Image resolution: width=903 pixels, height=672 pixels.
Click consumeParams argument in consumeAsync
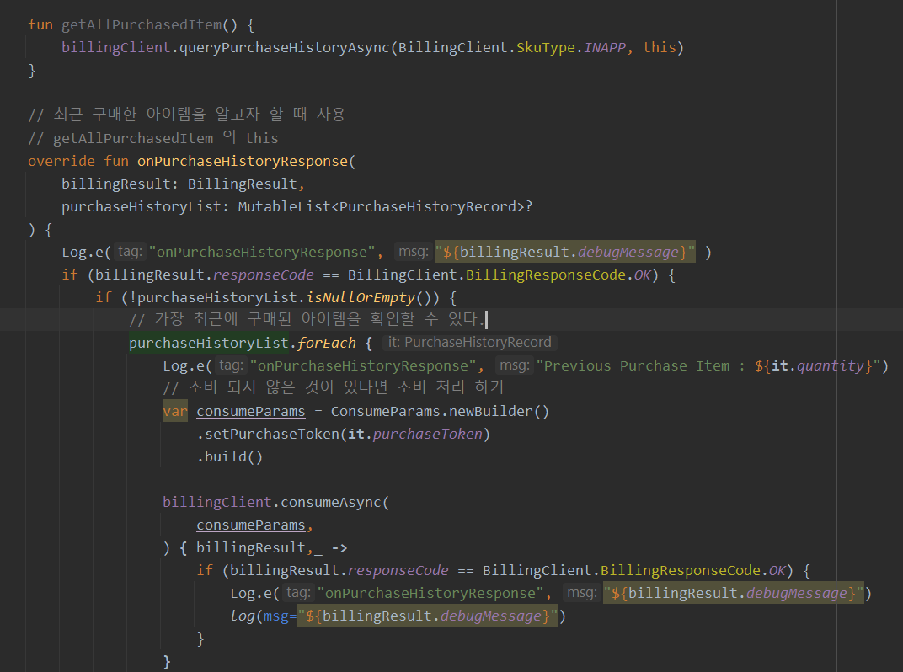250,525
